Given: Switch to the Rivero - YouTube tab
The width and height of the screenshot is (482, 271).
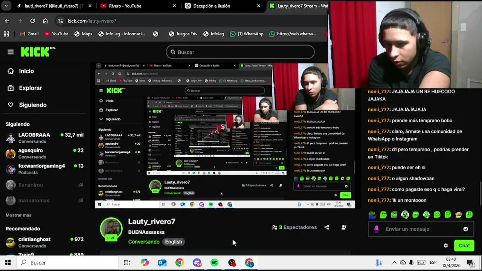Looking at the screenshot, I should (125, 6).
